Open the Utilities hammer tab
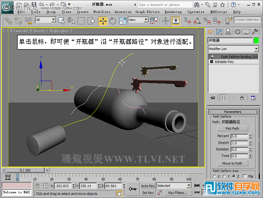 coord(255,31)
